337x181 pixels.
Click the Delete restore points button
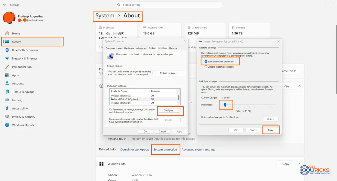[x=270, y=119]
